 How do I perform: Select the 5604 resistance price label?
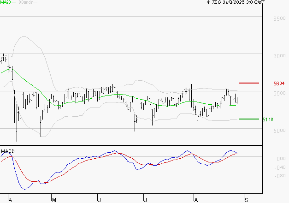(279, 84)
